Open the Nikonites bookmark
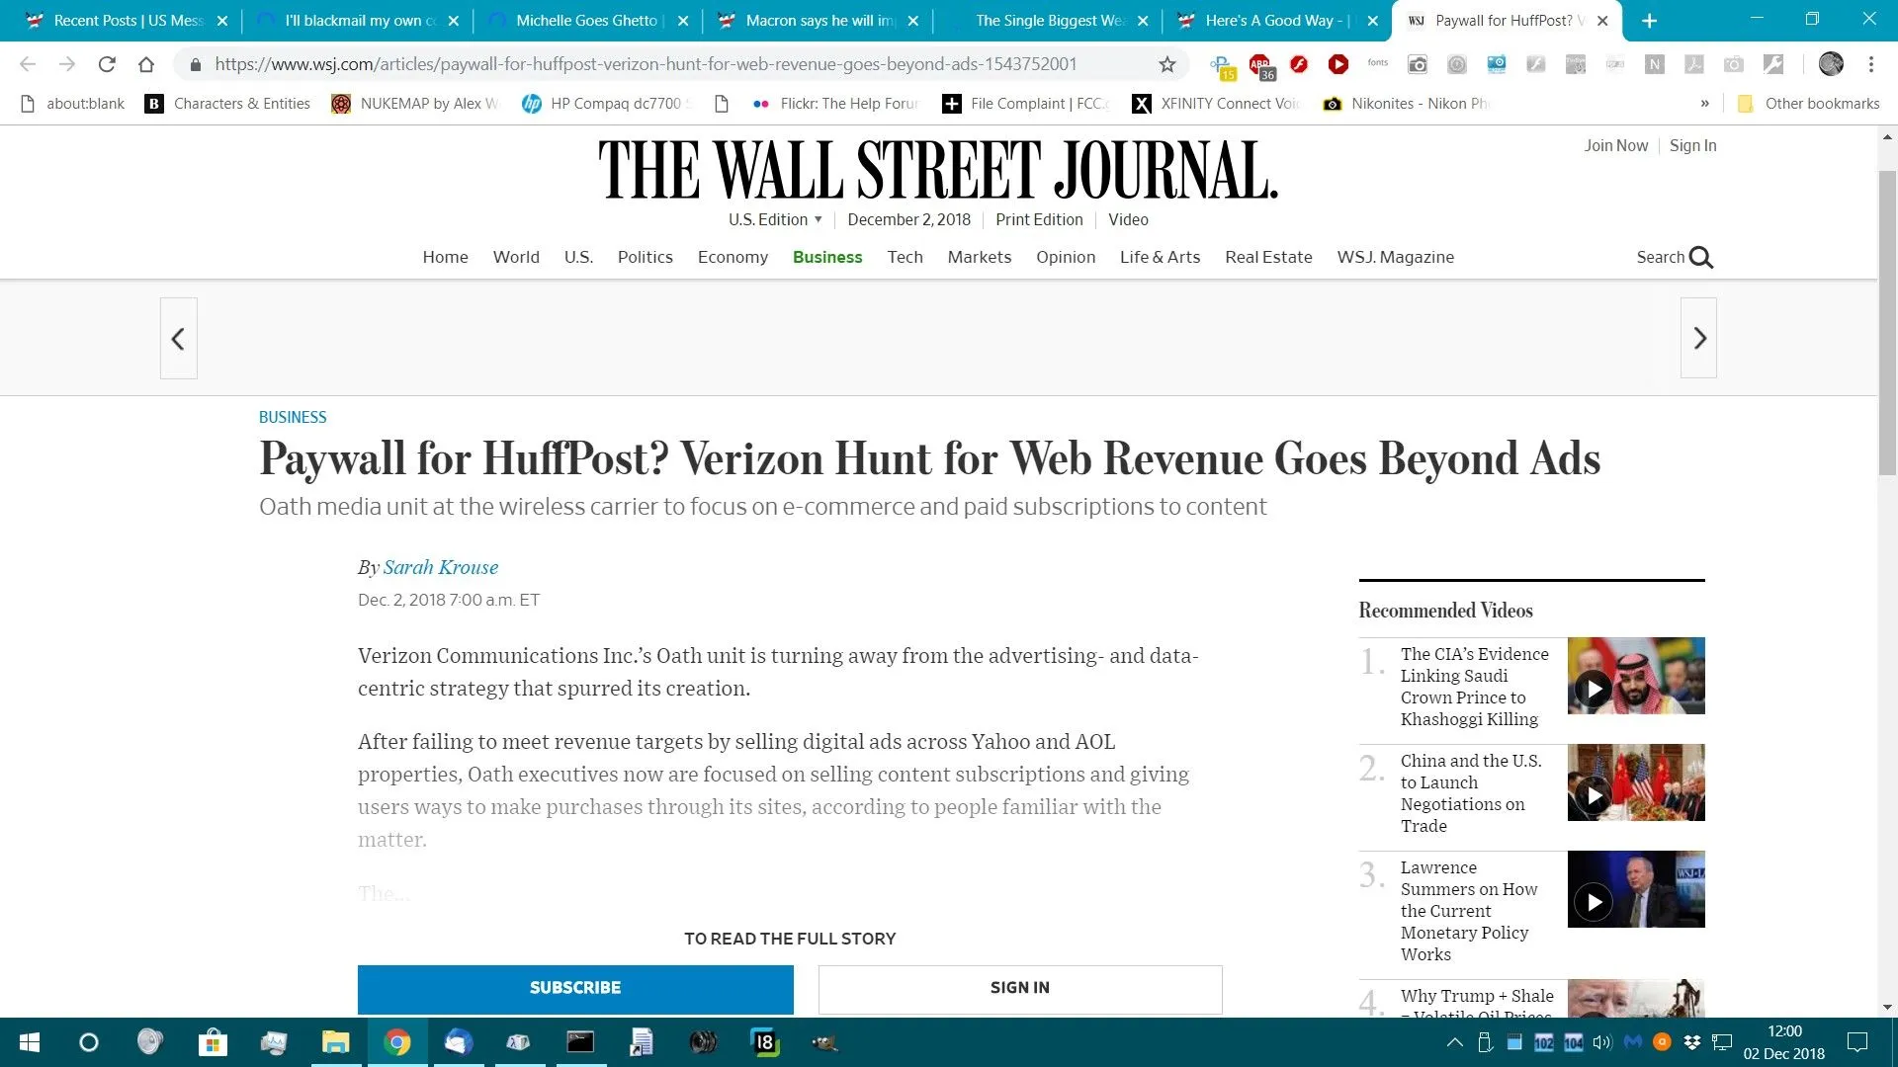Image resolution: width=1898 pixels, height=1067 pixels. coord(1407,104)
